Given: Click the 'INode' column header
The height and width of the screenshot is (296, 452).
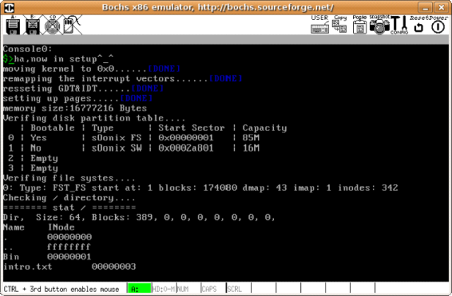Looking at the screenshot, I should pyautogui.click(x=61, y=227).
